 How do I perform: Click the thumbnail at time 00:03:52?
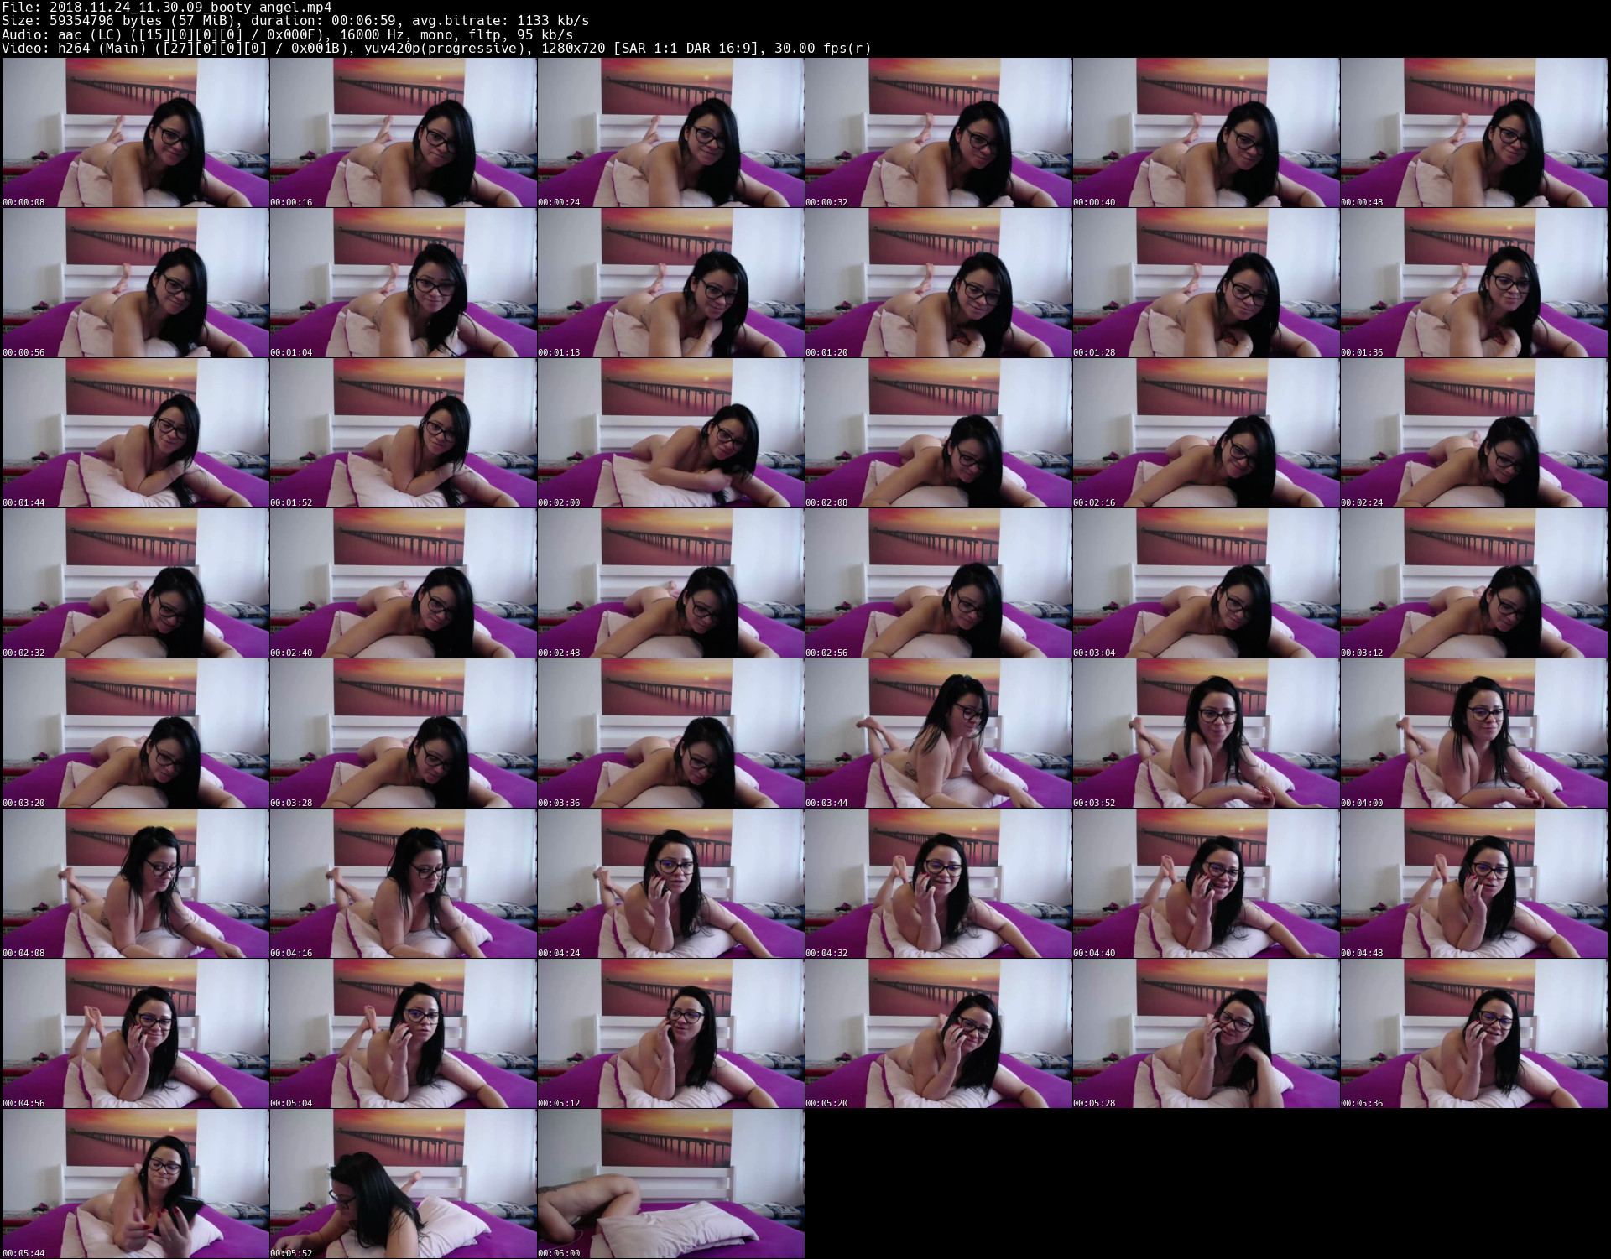[x=1206, y=733]
